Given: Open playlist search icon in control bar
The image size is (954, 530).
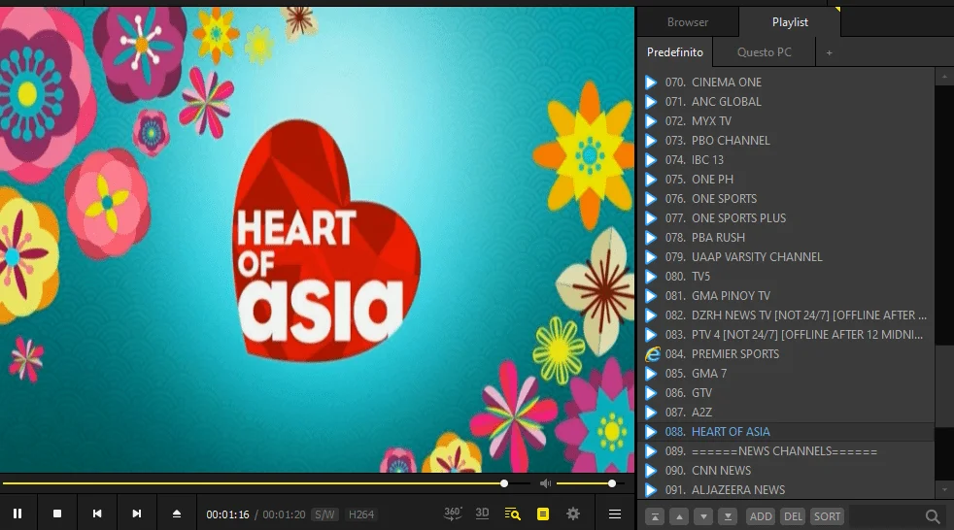Looking at the screenshot, I should coord(512,513).
